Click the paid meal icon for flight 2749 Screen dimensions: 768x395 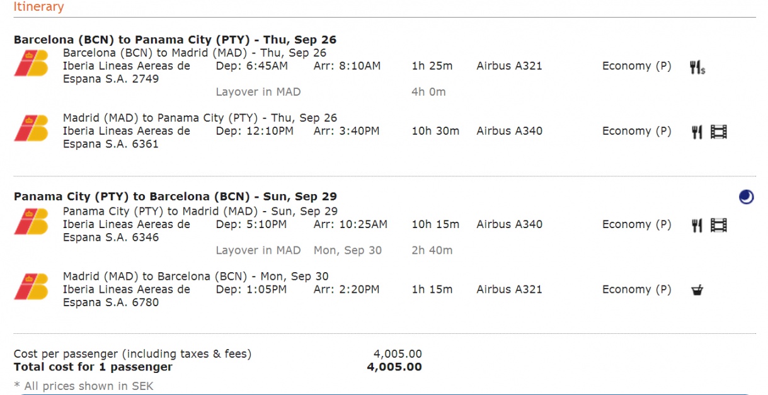tap(697, 67)
